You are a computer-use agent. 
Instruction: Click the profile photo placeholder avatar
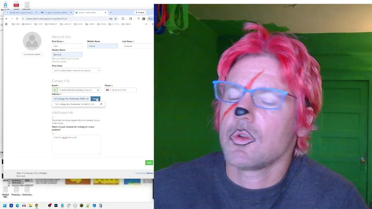(x=32, y=41)
